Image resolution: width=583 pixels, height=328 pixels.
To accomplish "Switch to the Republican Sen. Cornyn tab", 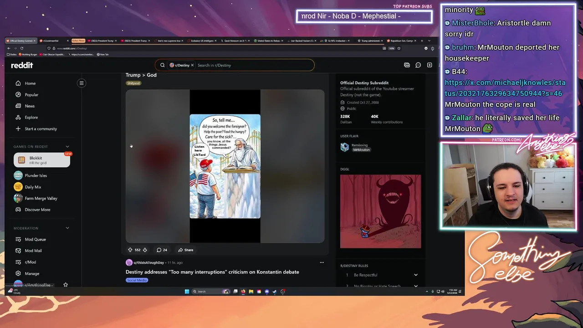I will [402, 41].
